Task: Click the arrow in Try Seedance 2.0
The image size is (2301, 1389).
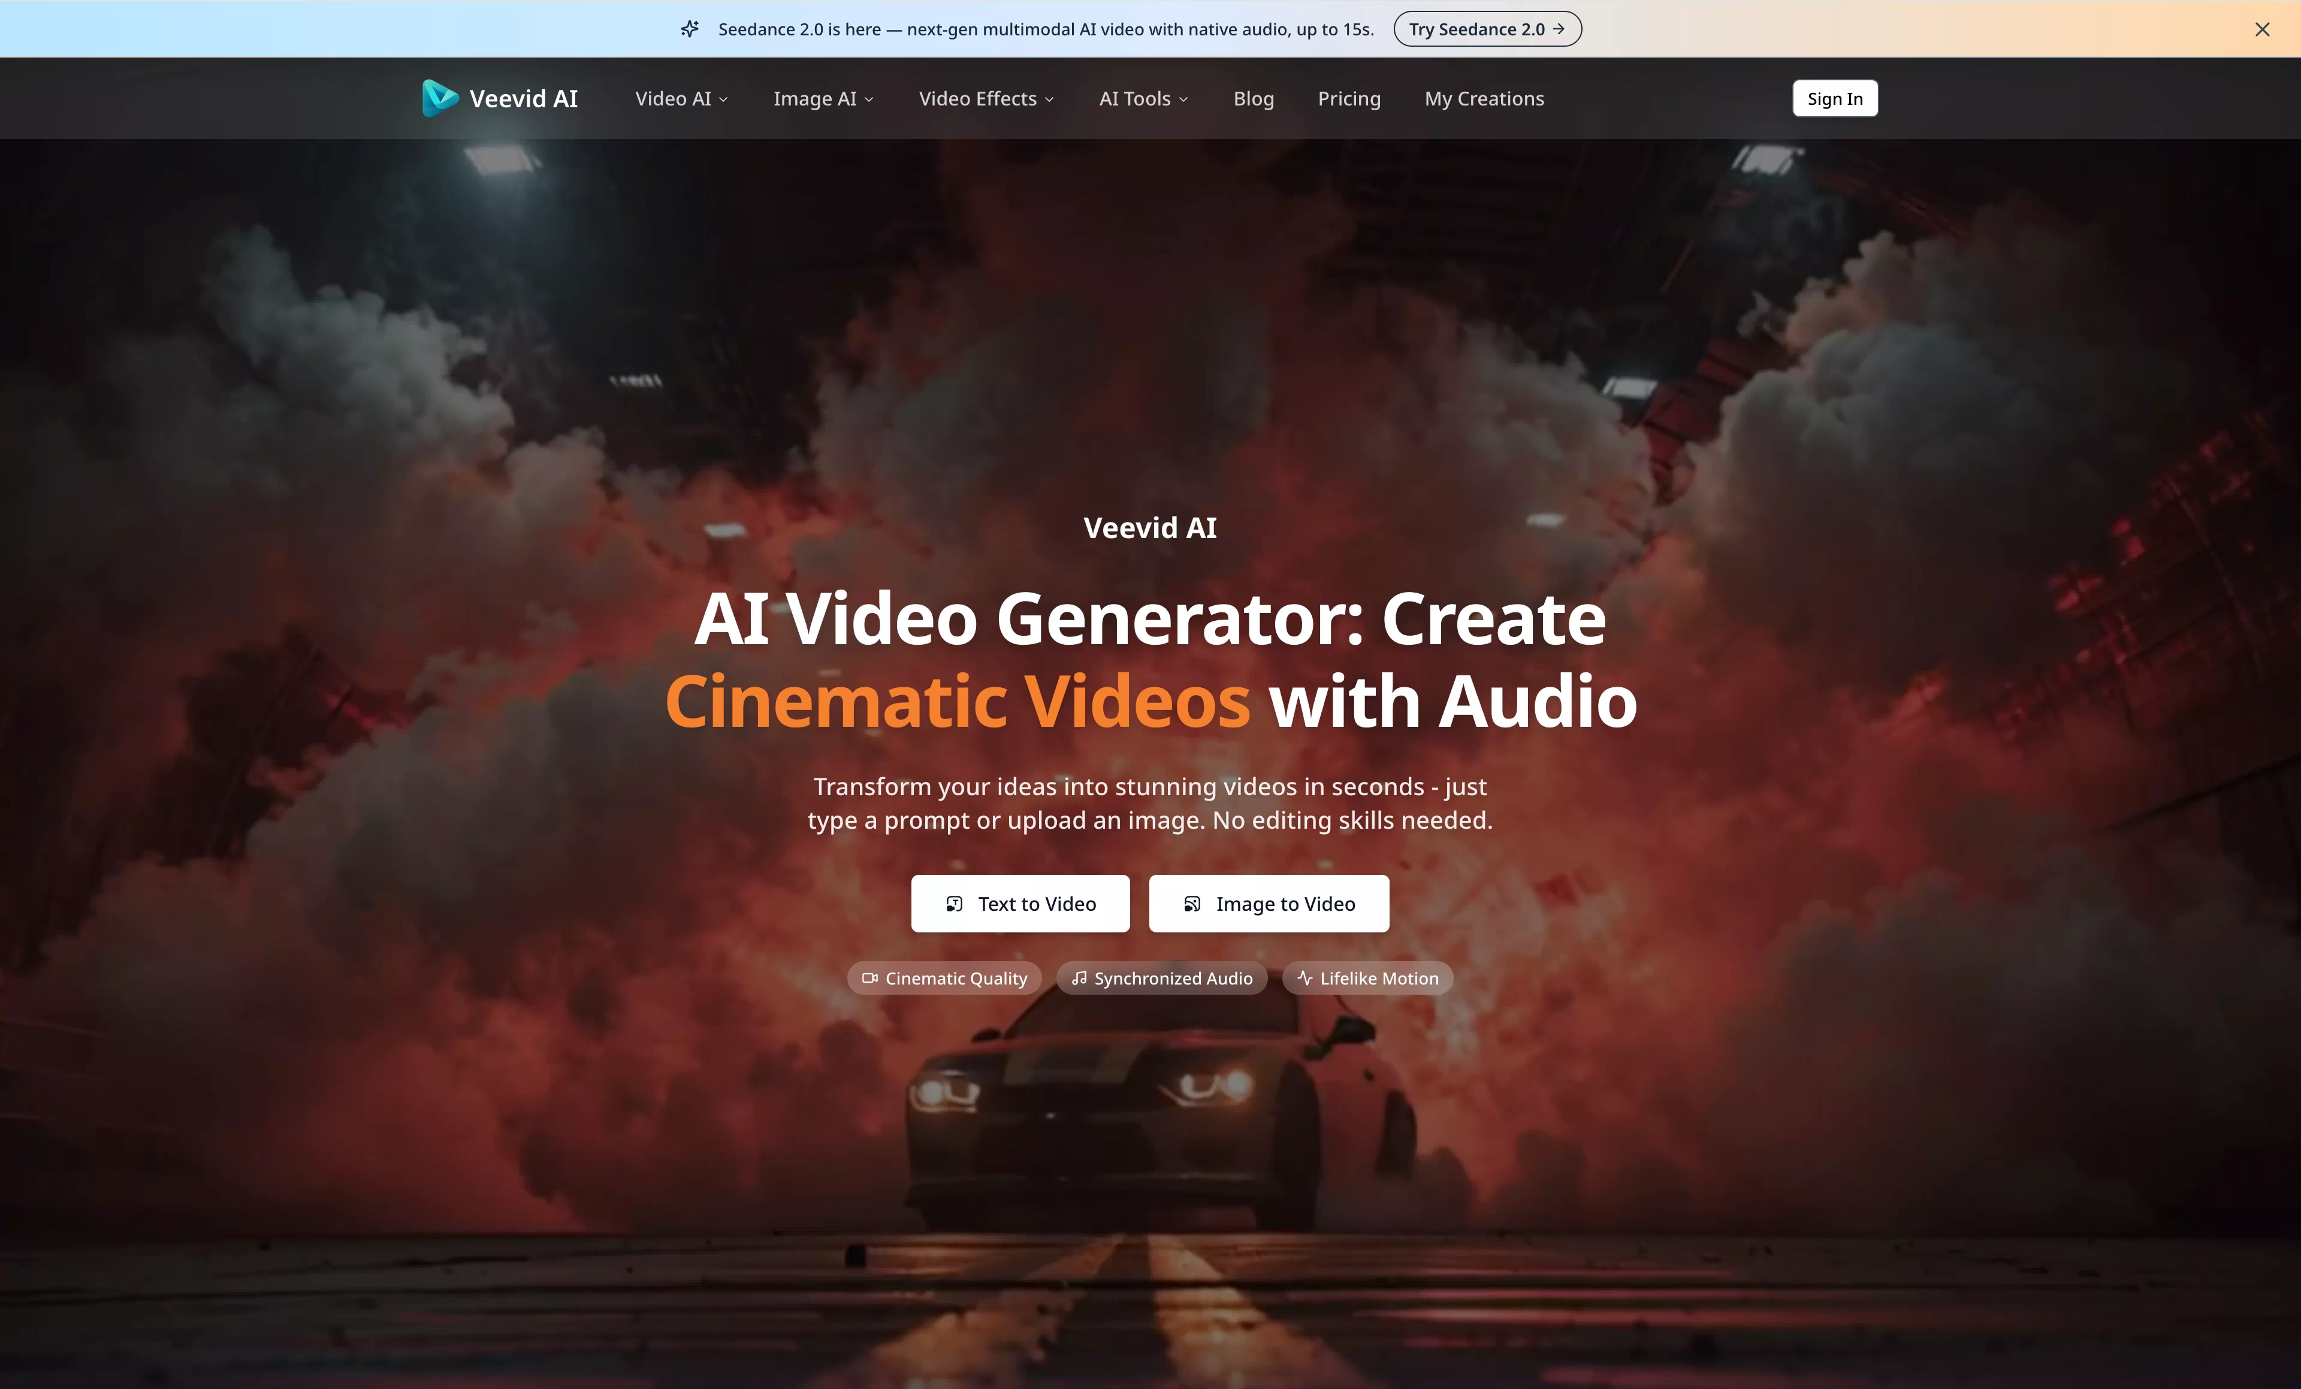Action: coord(1559,29)
